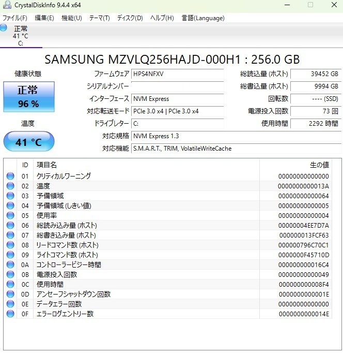Click the empty シリアルナンバー field

point(178,86)
